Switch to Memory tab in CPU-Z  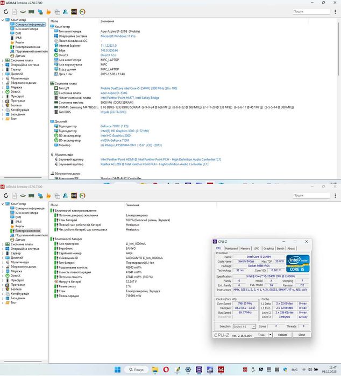click(x=245, y=248)
